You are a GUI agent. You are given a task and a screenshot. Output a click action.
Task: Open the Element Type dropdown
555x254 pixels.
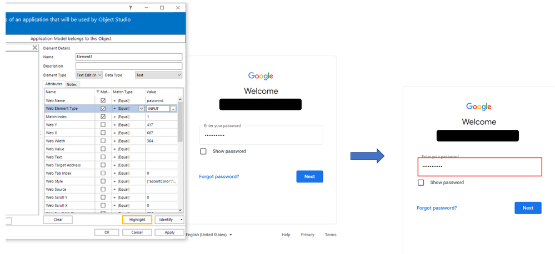[x=89, y=75]
